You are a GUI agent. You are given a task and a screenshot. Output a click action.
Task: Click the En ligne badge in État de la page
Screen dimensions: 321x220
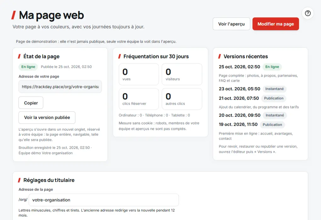[x=28, y=67]
